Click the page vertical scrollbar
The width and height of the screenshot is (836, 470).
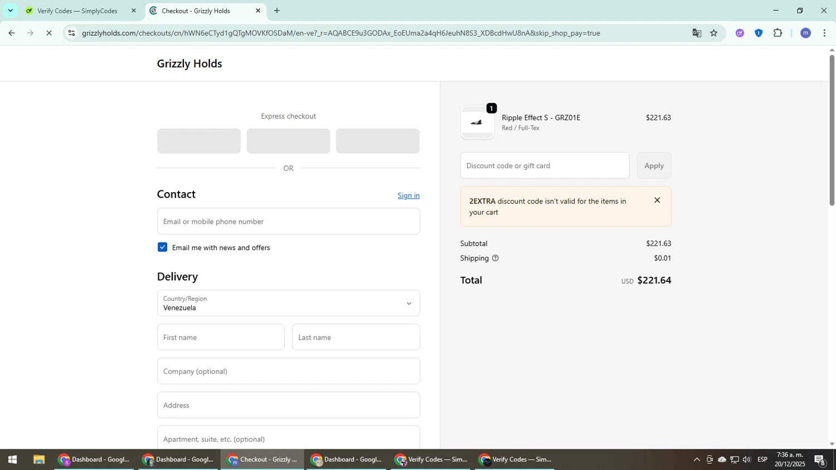pyautogui.click(x=832, y=131)
